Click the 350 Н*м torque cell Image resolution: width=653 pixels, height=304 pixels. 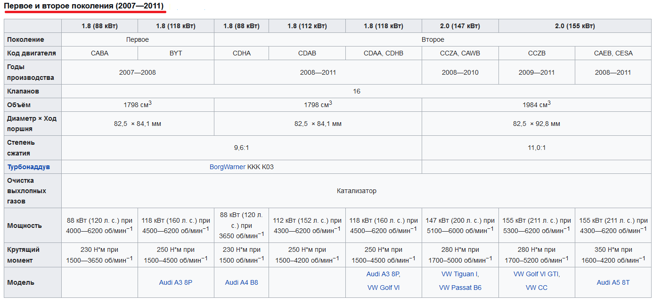[x=613, y=255]
